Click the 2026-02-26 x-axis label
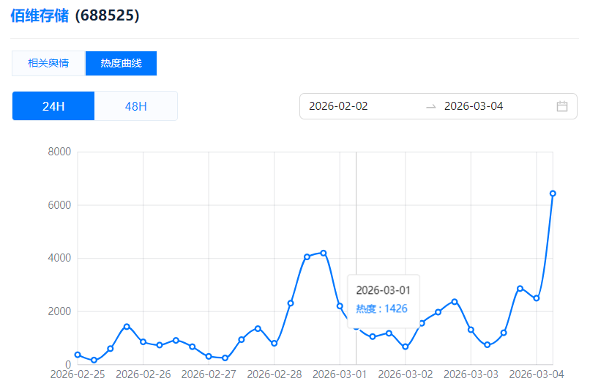590x392 pixels. click(143, 374)
